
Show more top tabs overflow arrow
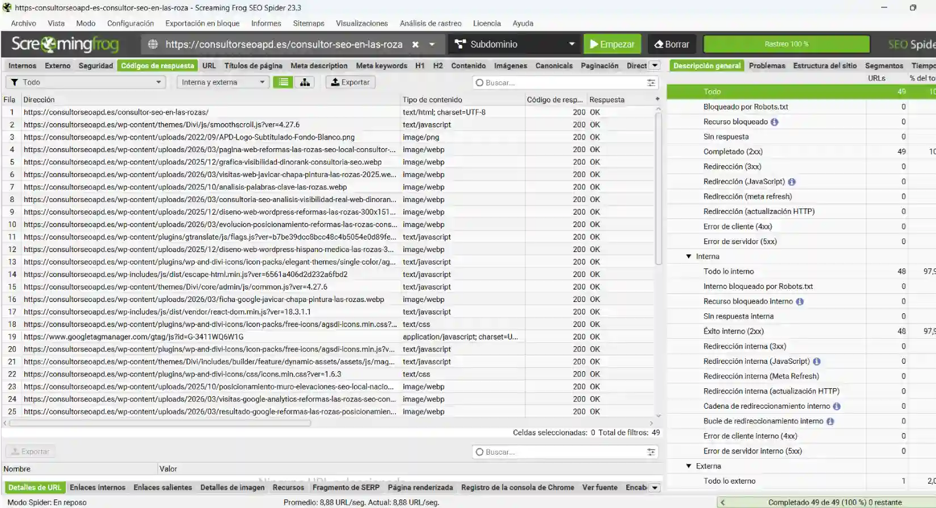tap(655, 65)
